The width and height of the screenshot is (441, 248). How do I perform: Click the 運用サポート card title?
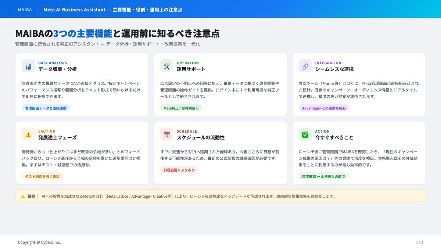tap(191, 69)
